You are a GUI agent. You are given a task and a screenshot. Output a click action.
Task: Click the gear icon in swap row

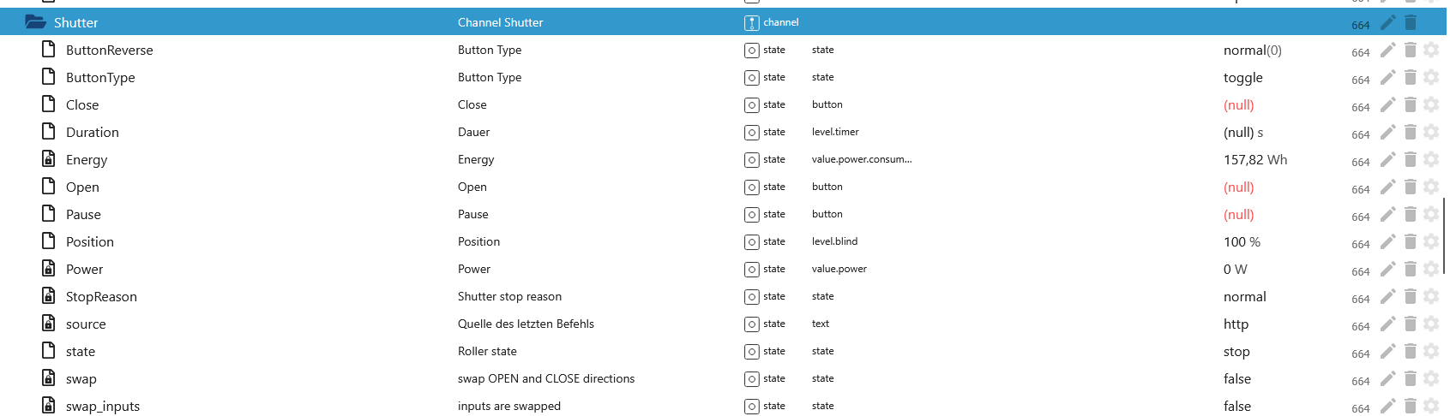(1431, 379)
